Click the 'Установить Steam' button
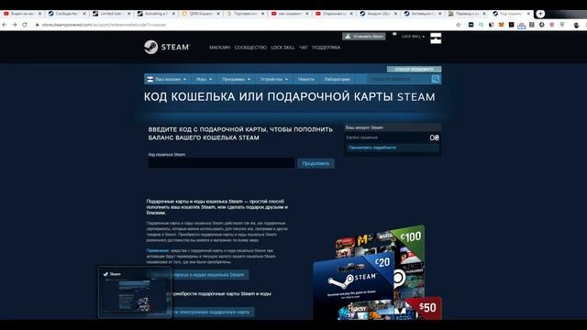 pos(364,37)
